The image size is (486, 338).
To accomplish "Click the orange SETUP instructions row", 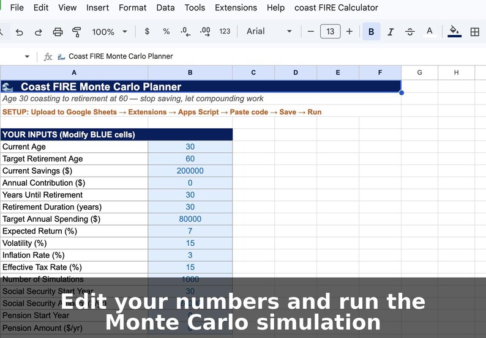I will [162, 112].
